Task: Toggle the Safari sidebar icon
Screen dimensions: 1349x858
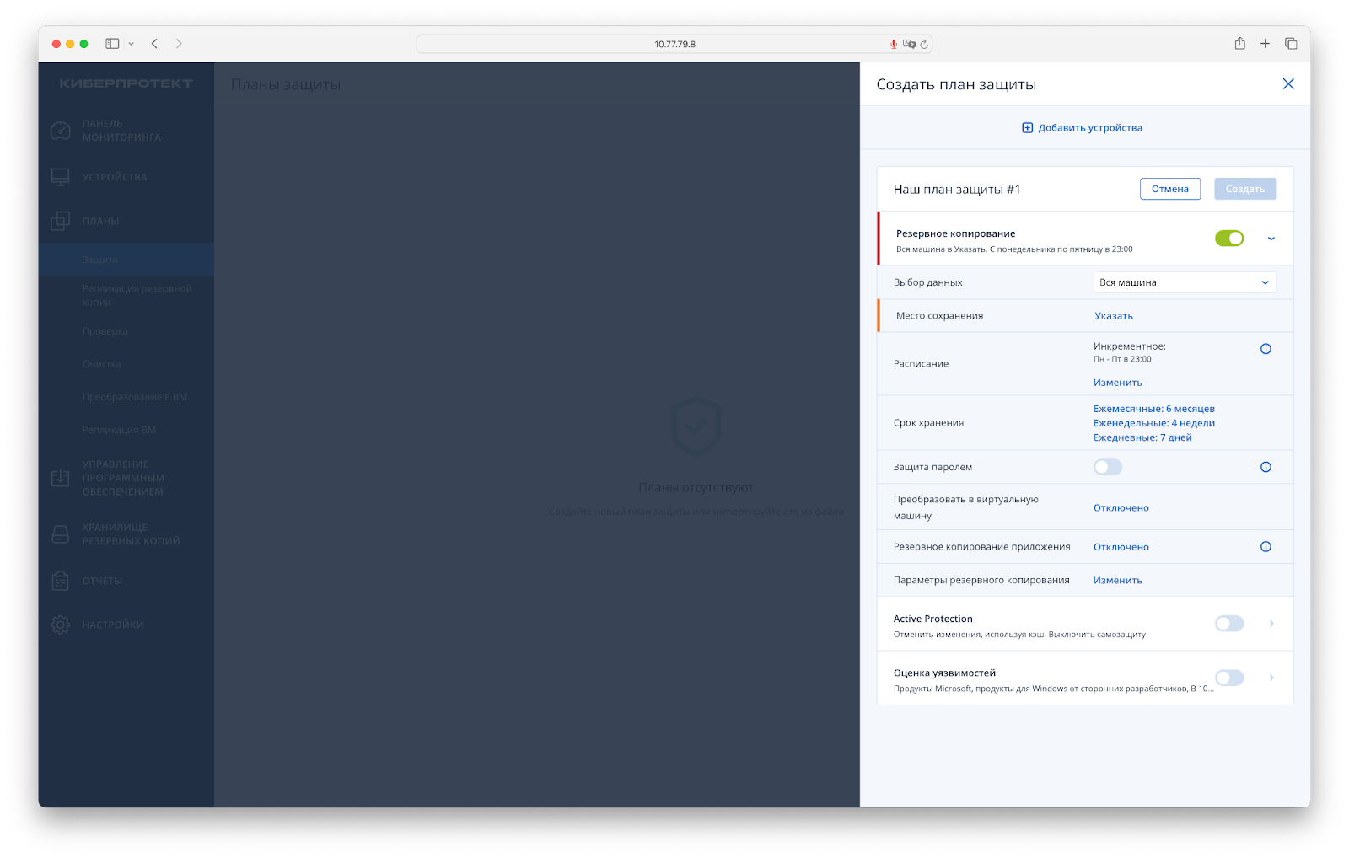Action: [112, 44]
